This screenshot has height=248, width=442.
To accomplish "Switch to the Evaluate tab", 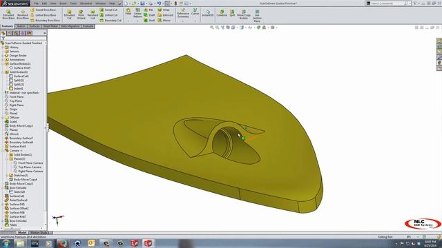I will point(88,26).
